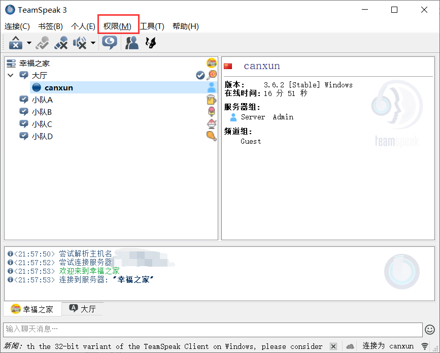Click the wolf-shaped toolbar icon
Screen dimensions: 440x353
point(151,43)
